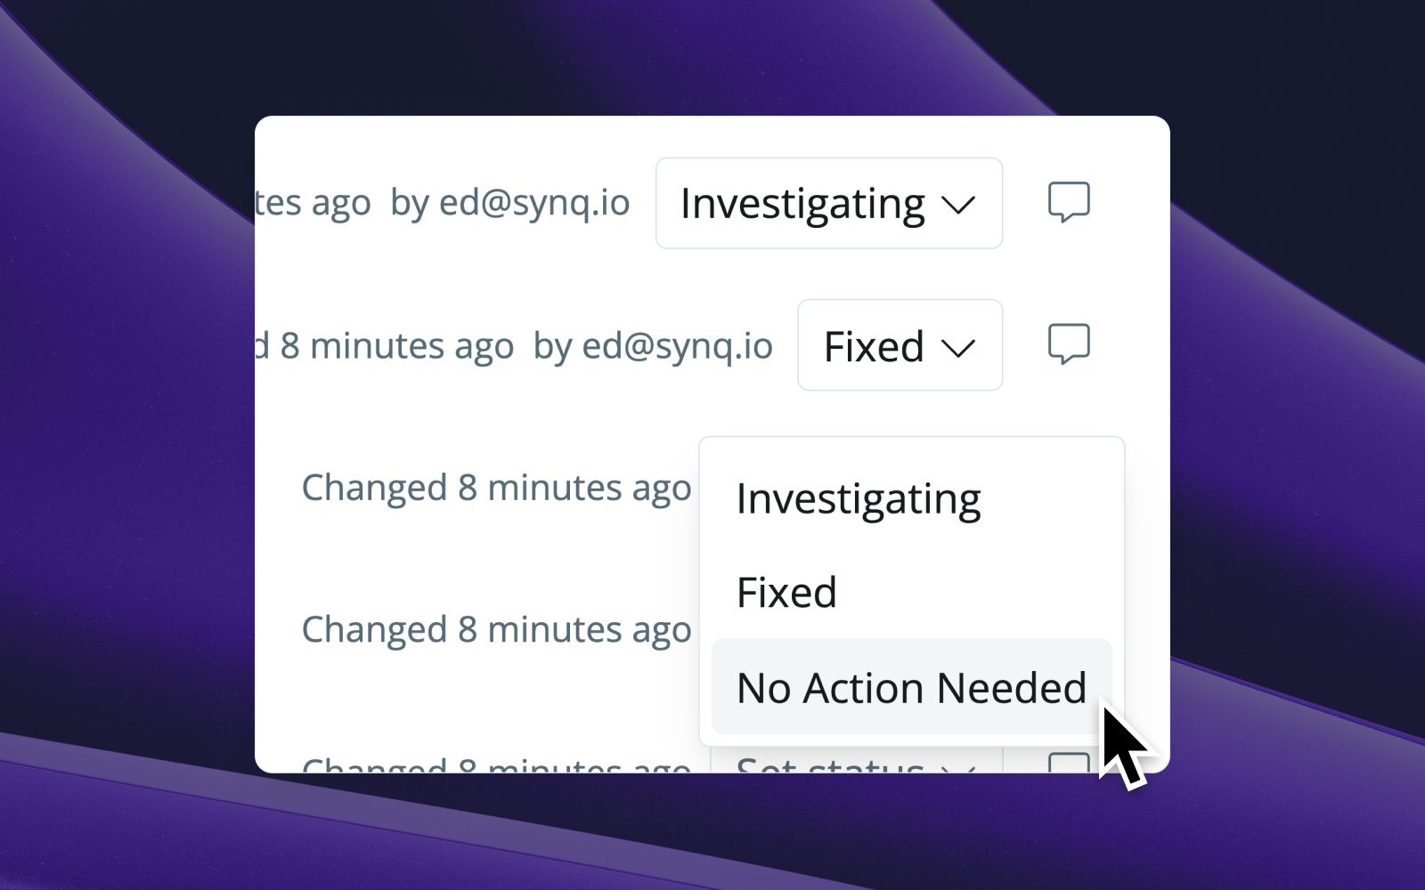Click ed@synq.io in the Investigating row

click(534, 203)
